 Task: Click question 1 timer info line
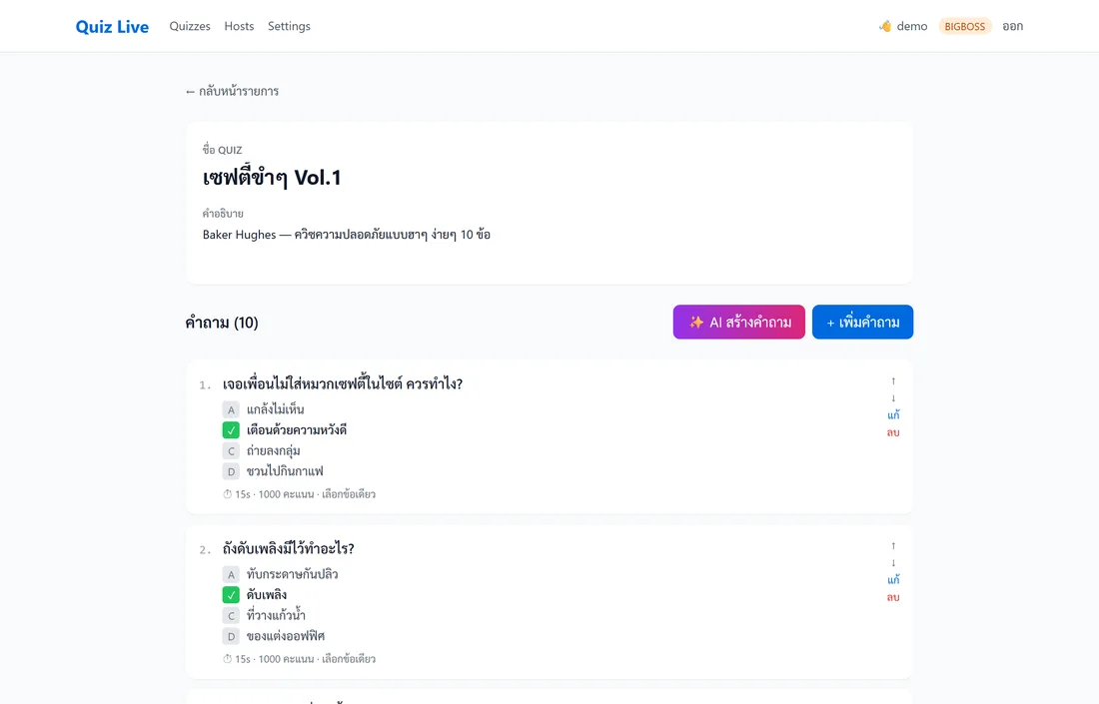tap(300, 494)
